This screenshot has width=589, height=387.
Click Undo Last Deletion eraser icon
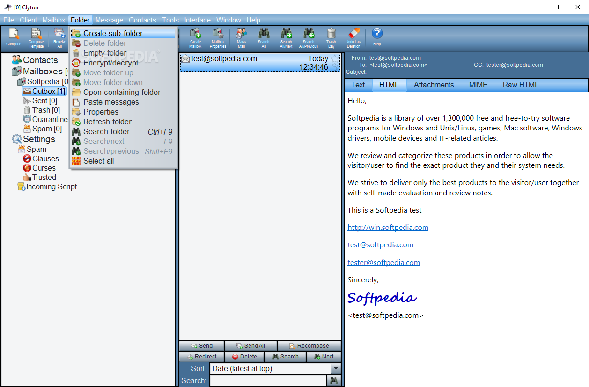[353, 37]
